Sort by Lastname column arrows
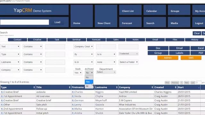The image size is (205, 115). [117, 87]
